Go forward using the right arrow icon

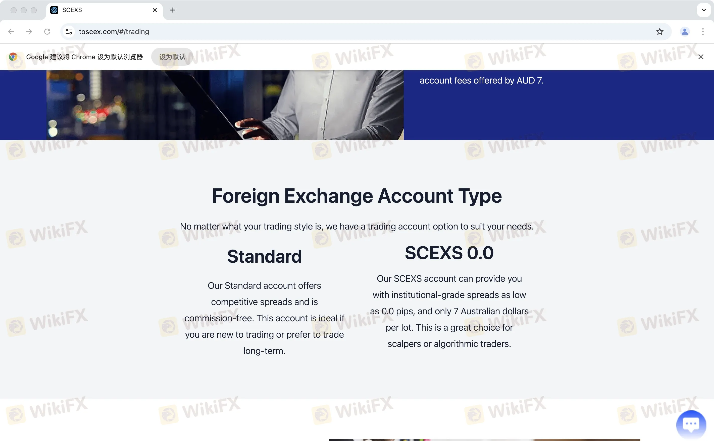29,32
